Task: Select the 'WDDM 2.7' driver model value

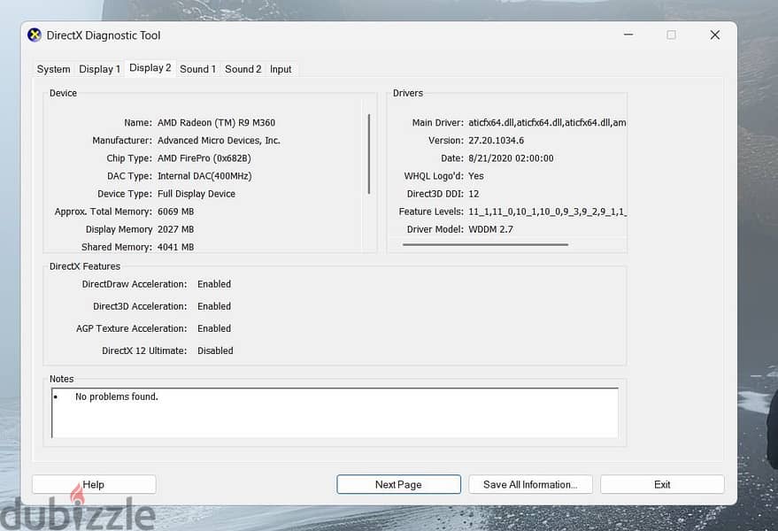Action: (x=490, y=229)
